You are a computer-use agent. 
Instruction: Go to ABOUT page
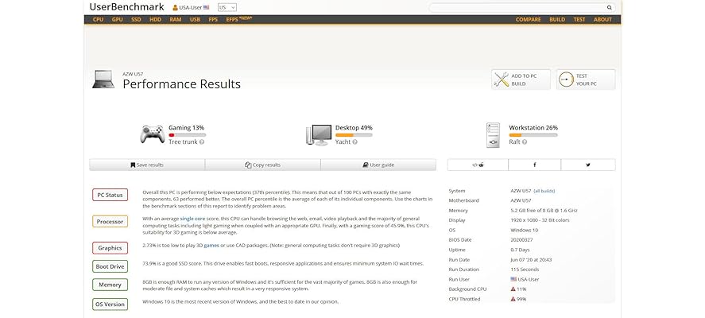(602, 20)
